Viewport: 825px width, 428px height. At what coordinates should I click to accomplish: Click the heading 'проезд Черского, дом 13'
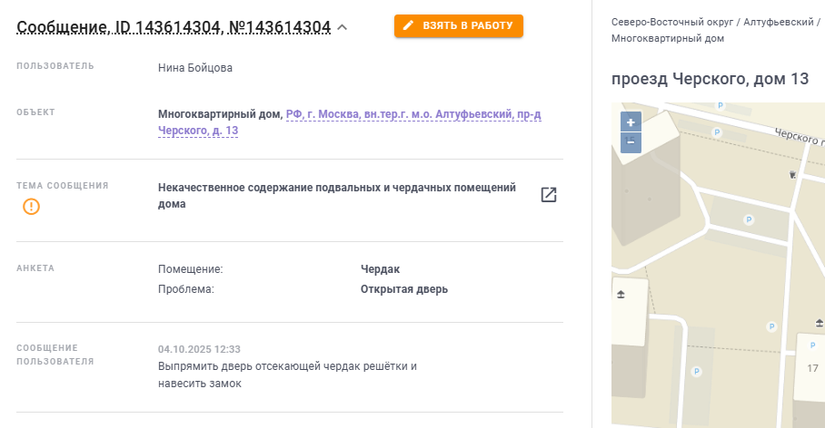click(710, 79)
